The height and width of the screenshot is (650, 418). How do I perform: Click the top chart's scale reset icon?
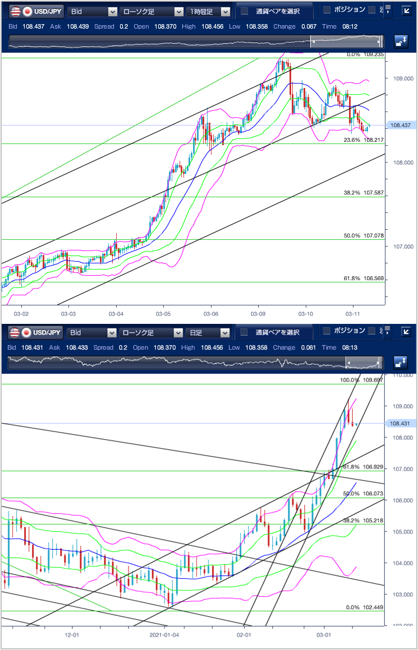pyautogui.click(x=401, y=41)
